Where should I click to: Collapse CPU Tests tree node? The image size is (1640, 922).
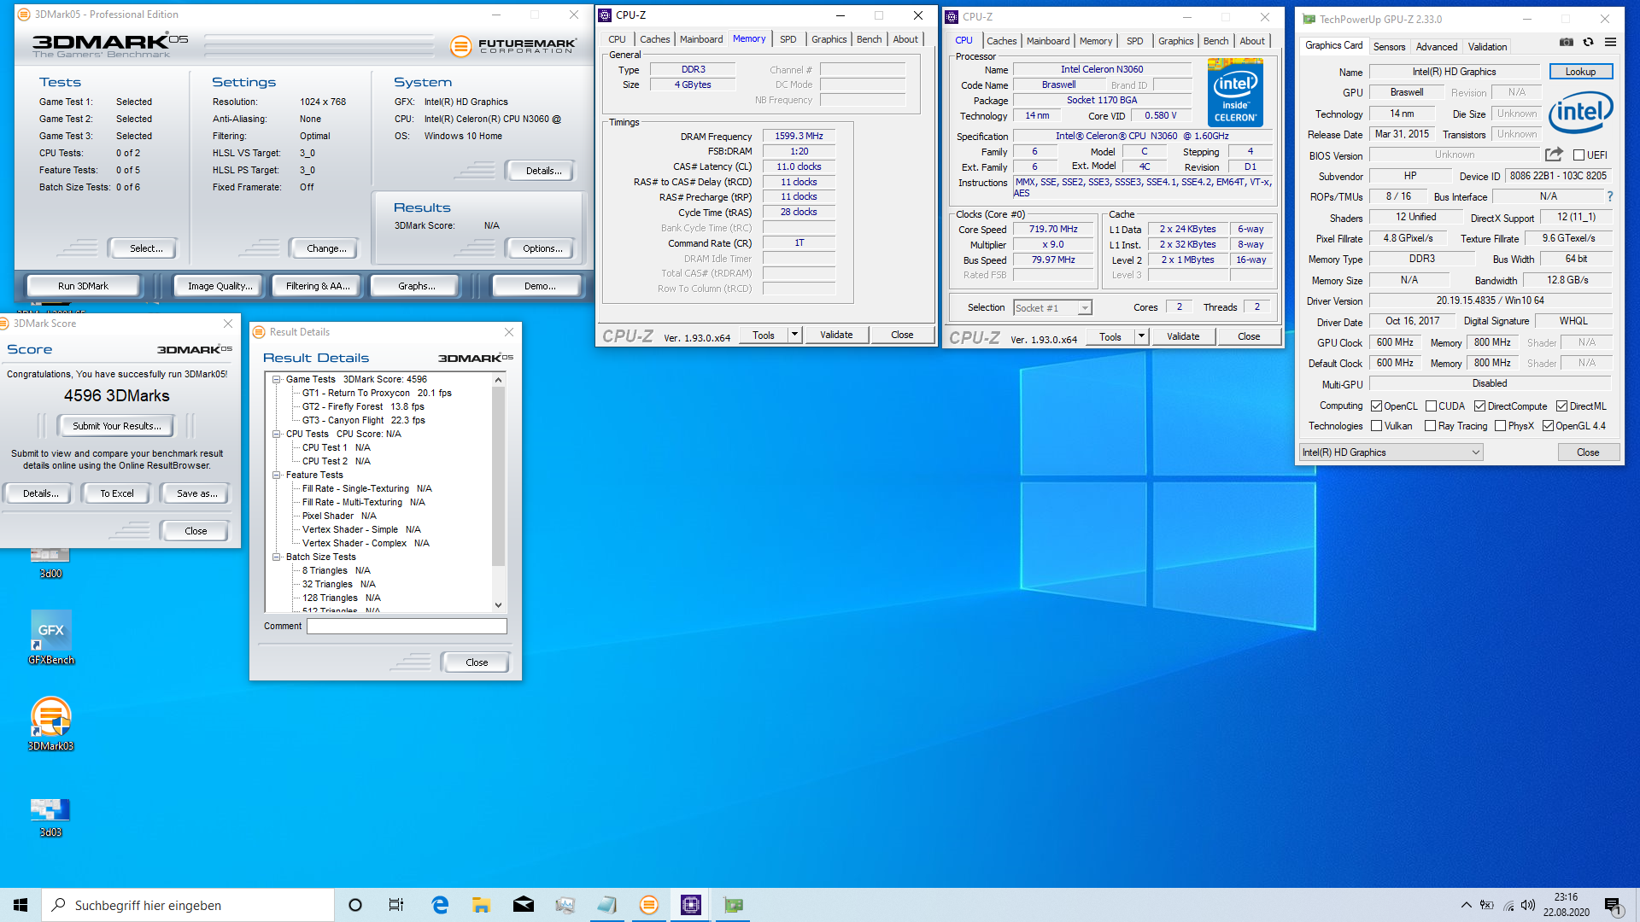(x=277, y=434)
